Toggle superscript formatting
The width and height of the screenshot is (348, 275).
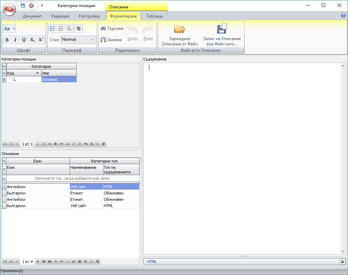[x=41, y=40]
